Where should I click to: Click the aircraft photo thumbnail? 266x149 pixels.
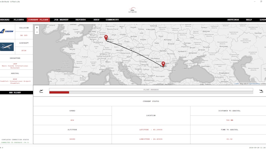[x=7, y=47]
